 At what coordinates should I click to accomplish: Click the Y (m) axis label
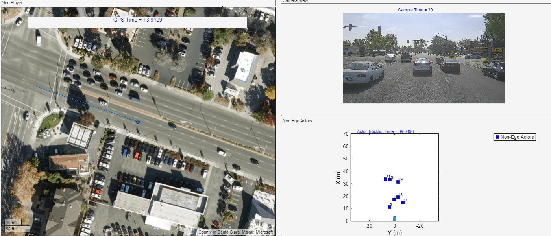(394, 232)
